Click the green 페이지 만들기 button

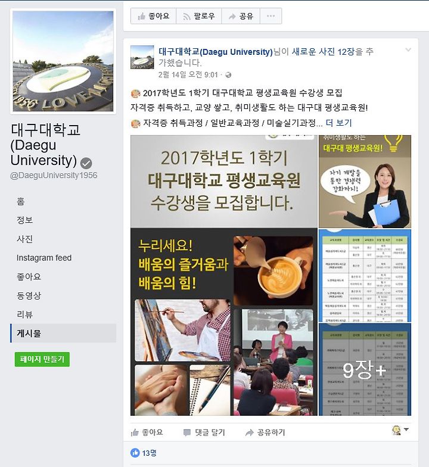pos(42,359)
